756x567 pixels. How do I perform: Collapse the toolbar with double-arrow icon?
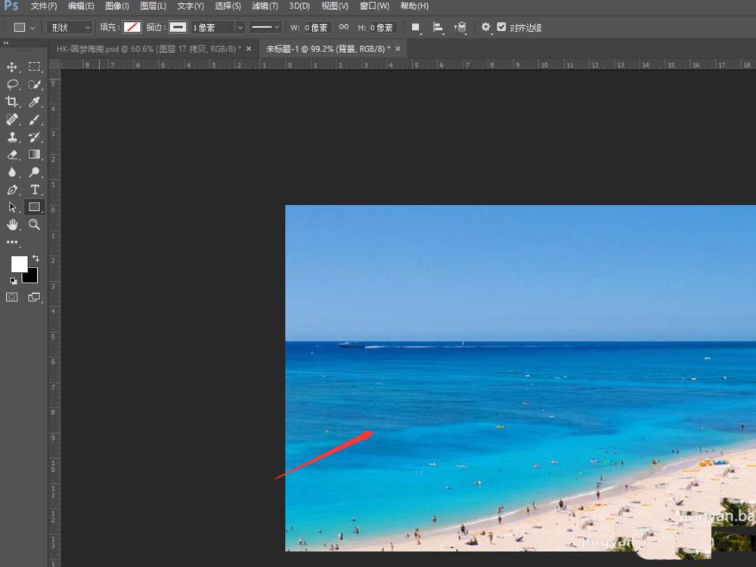coord(6,43)
